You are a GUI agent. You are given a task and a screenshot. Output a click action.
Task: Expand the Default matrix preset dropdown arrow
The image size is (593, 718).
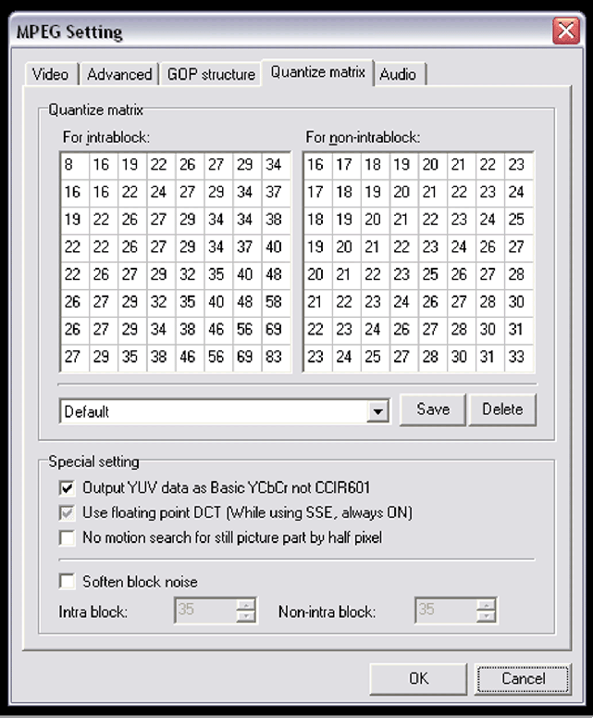377,411
